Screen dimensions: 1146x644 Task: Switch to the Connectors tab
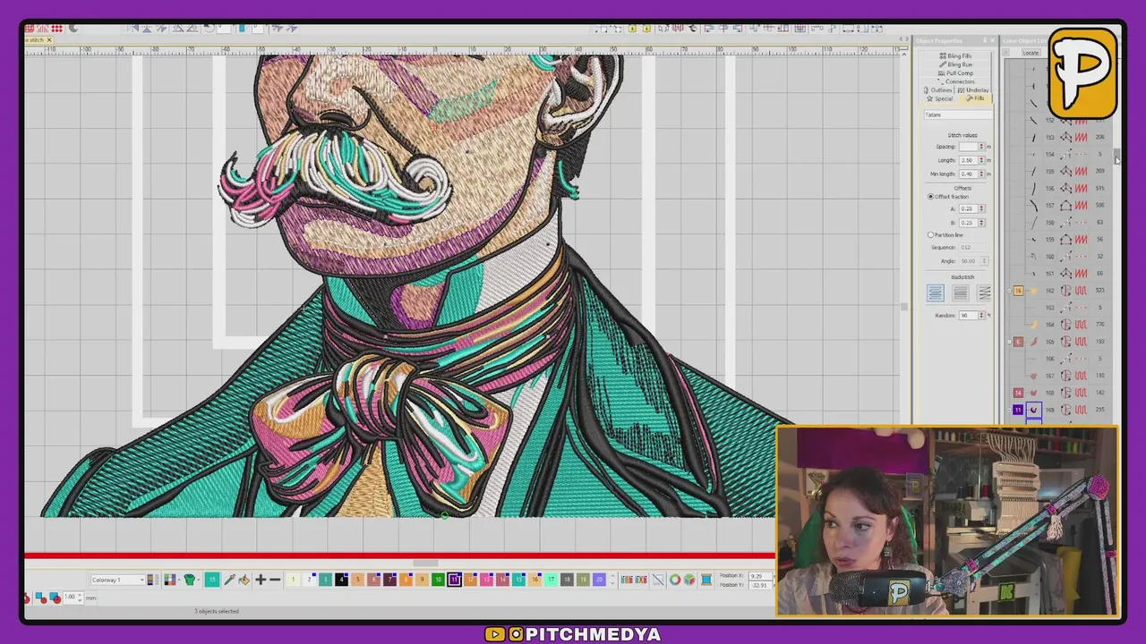[956, 81]
